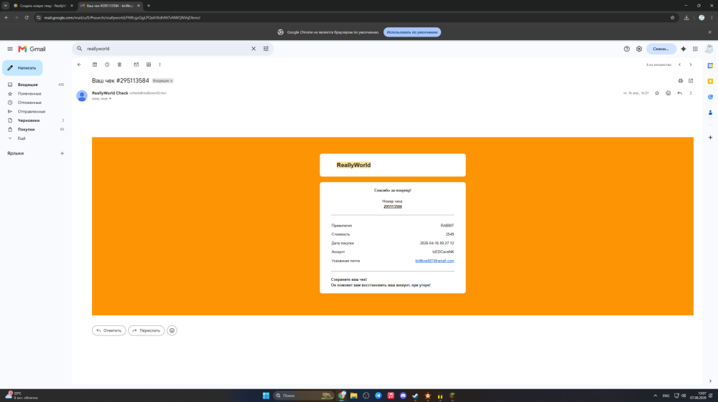Image resolution: width=718 pixels, height=402 pixels.
Task: Open File Explorer from the taskbar
Action: [353, 396]
